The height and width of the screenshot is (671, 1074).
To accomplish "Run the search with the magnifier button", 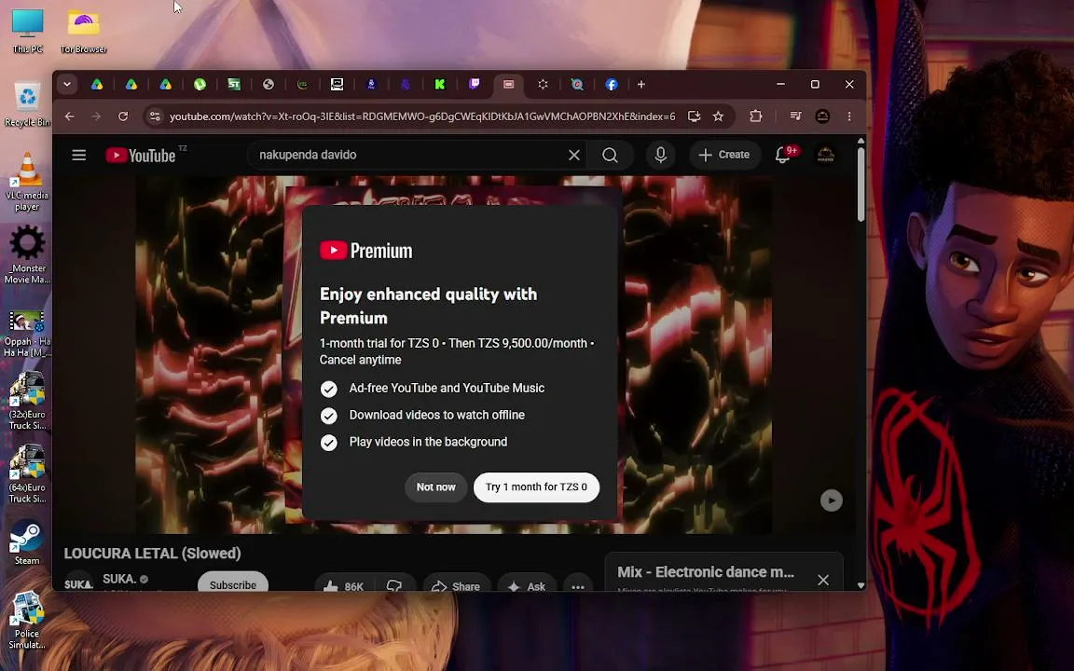I will coord(610,156).
